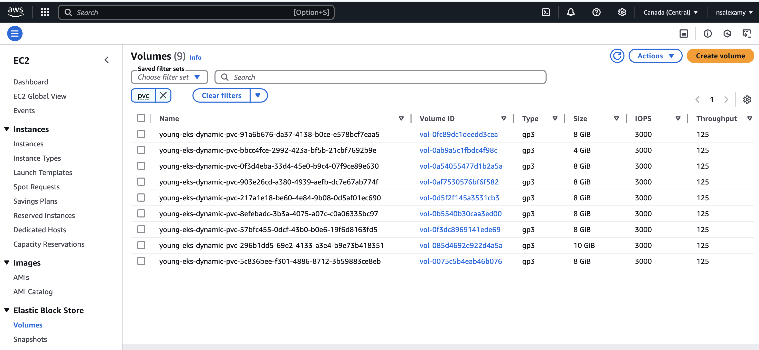The image size is (759, 350).
Task: Check the volume ending in 3b59883ce8eb
Action: tap(141, 261)
